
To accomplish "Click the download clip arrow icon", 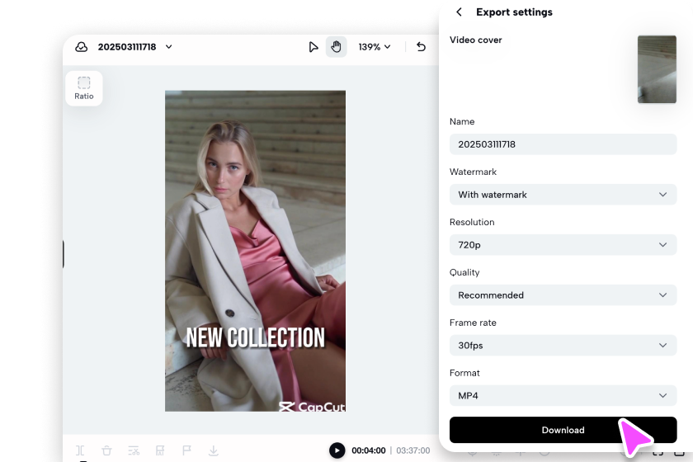I will pyautogui.click(x=214, y=450).
